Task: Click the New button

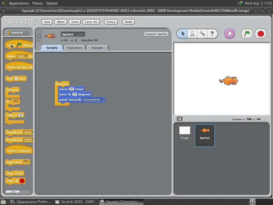Action: 47,22
